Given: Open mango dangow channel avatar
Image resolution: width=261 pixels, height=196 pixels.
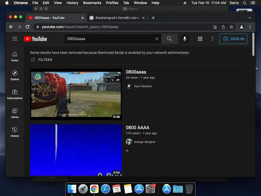Looking at the screenshot, I should pos(129,142).
